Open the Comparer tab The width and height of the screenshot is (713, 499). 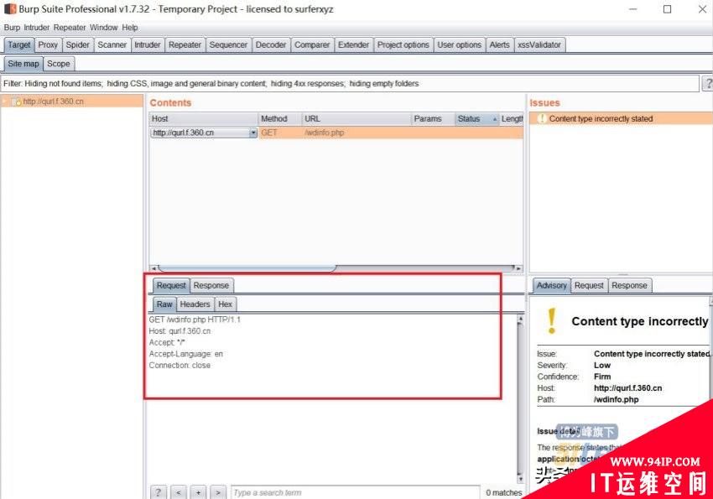(x=312, y=45)
